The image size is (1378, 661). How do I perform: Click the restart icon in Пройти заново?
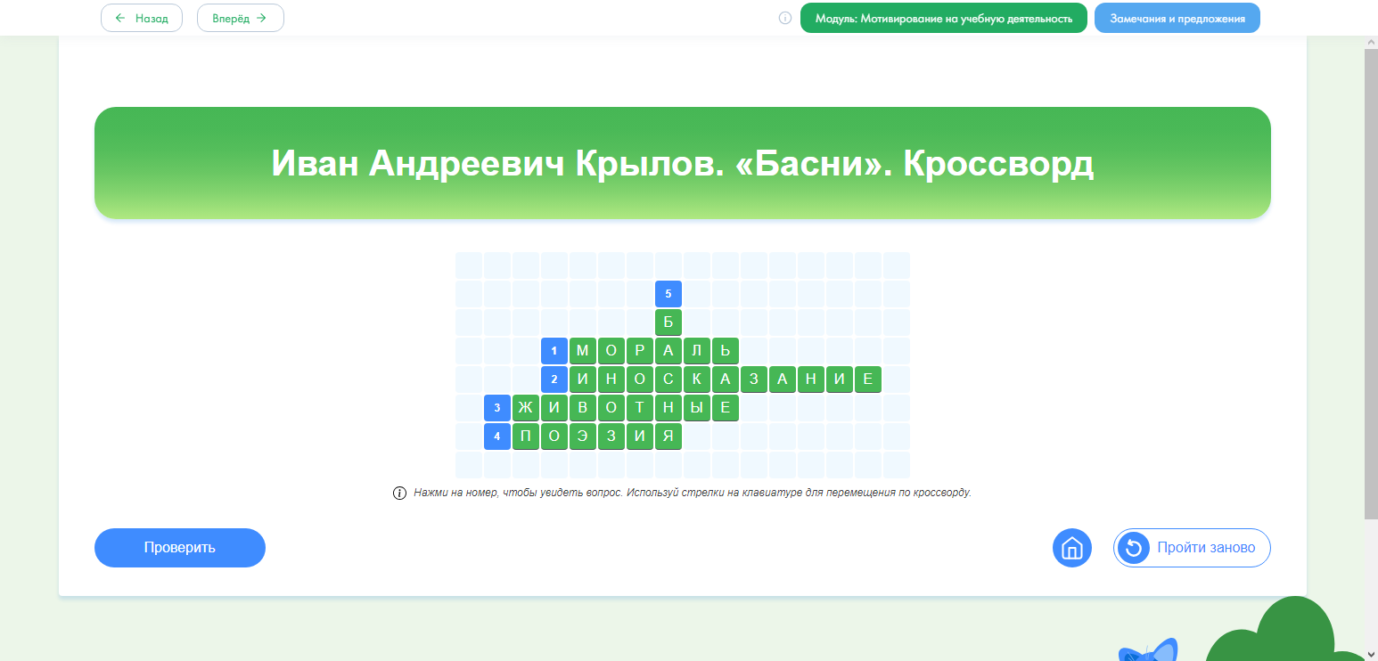pyautogui.click(x=1134, y=548)
